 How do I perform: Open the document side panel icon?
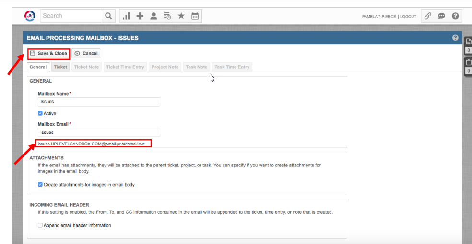pos(468,42)
